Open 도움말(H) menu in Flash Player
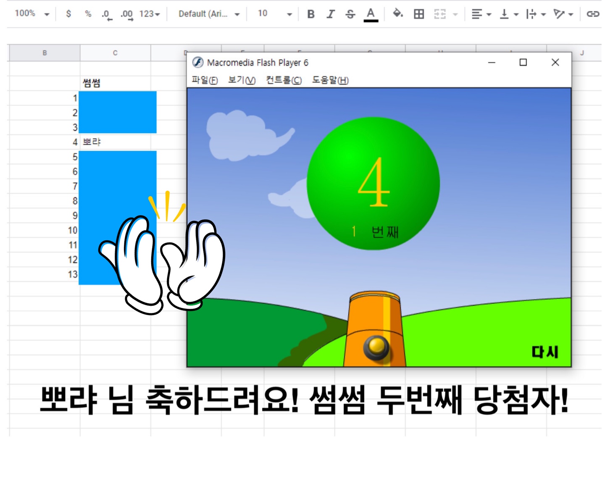Viewport: 605px width, 481px height. (x=330, y=80)
